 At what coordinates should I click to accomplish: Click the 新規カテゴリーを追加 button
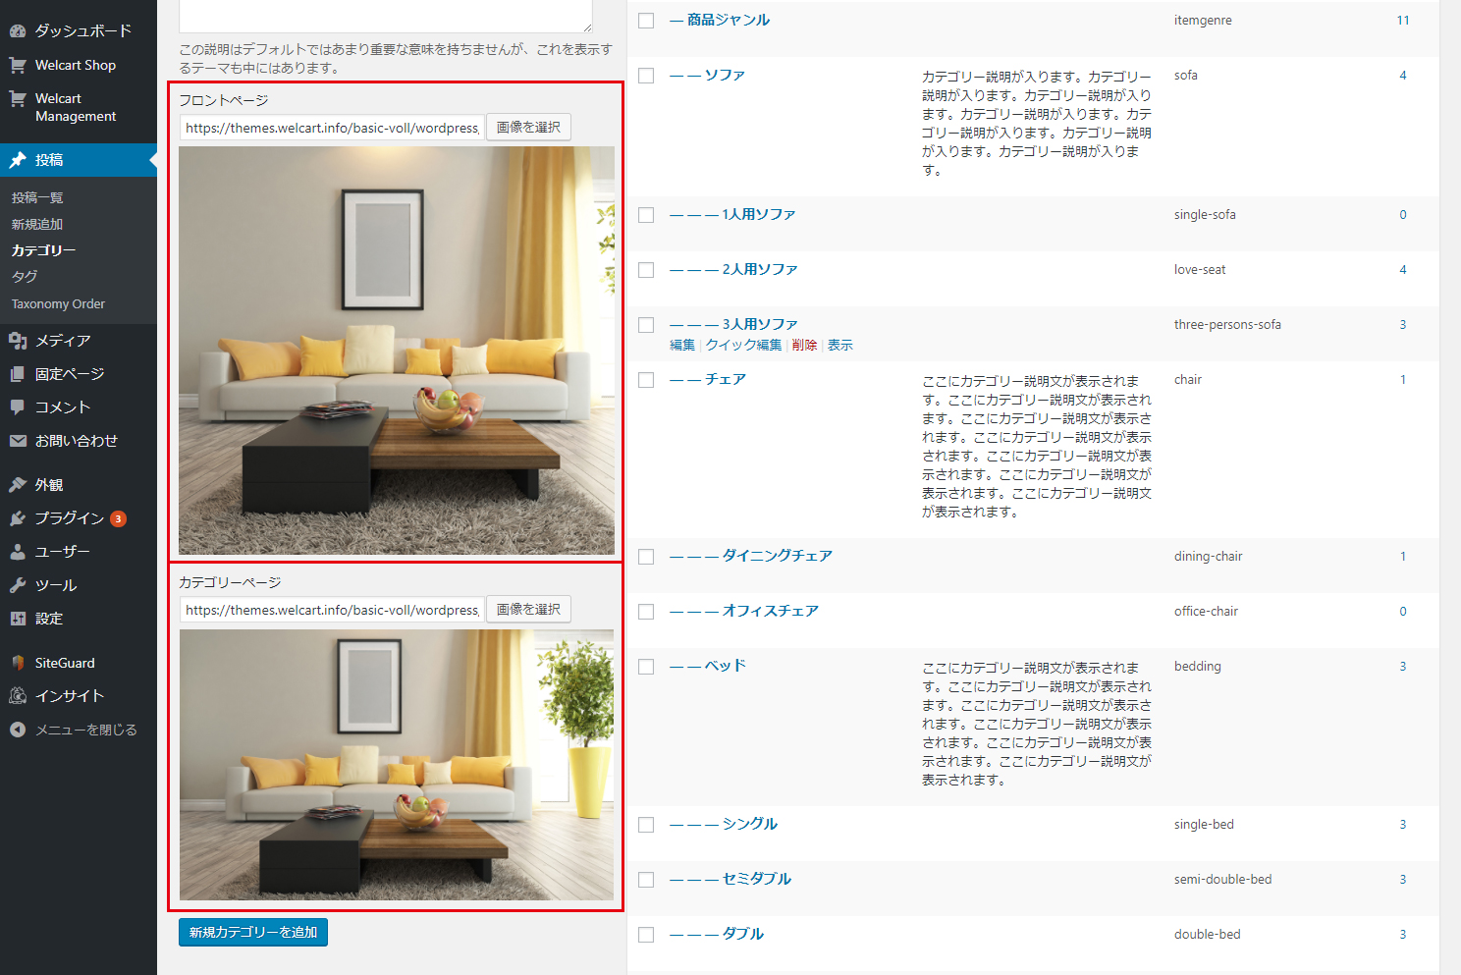click(x=253, y=932)
